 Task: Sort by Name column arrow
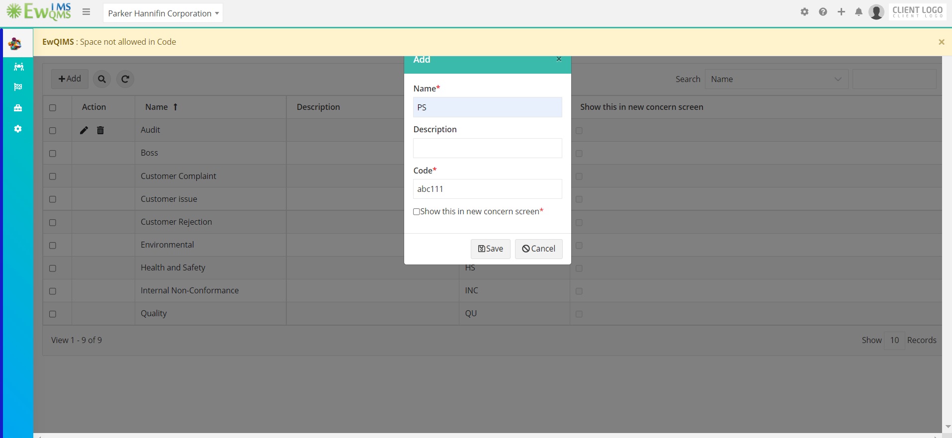(x=175, y=107)
